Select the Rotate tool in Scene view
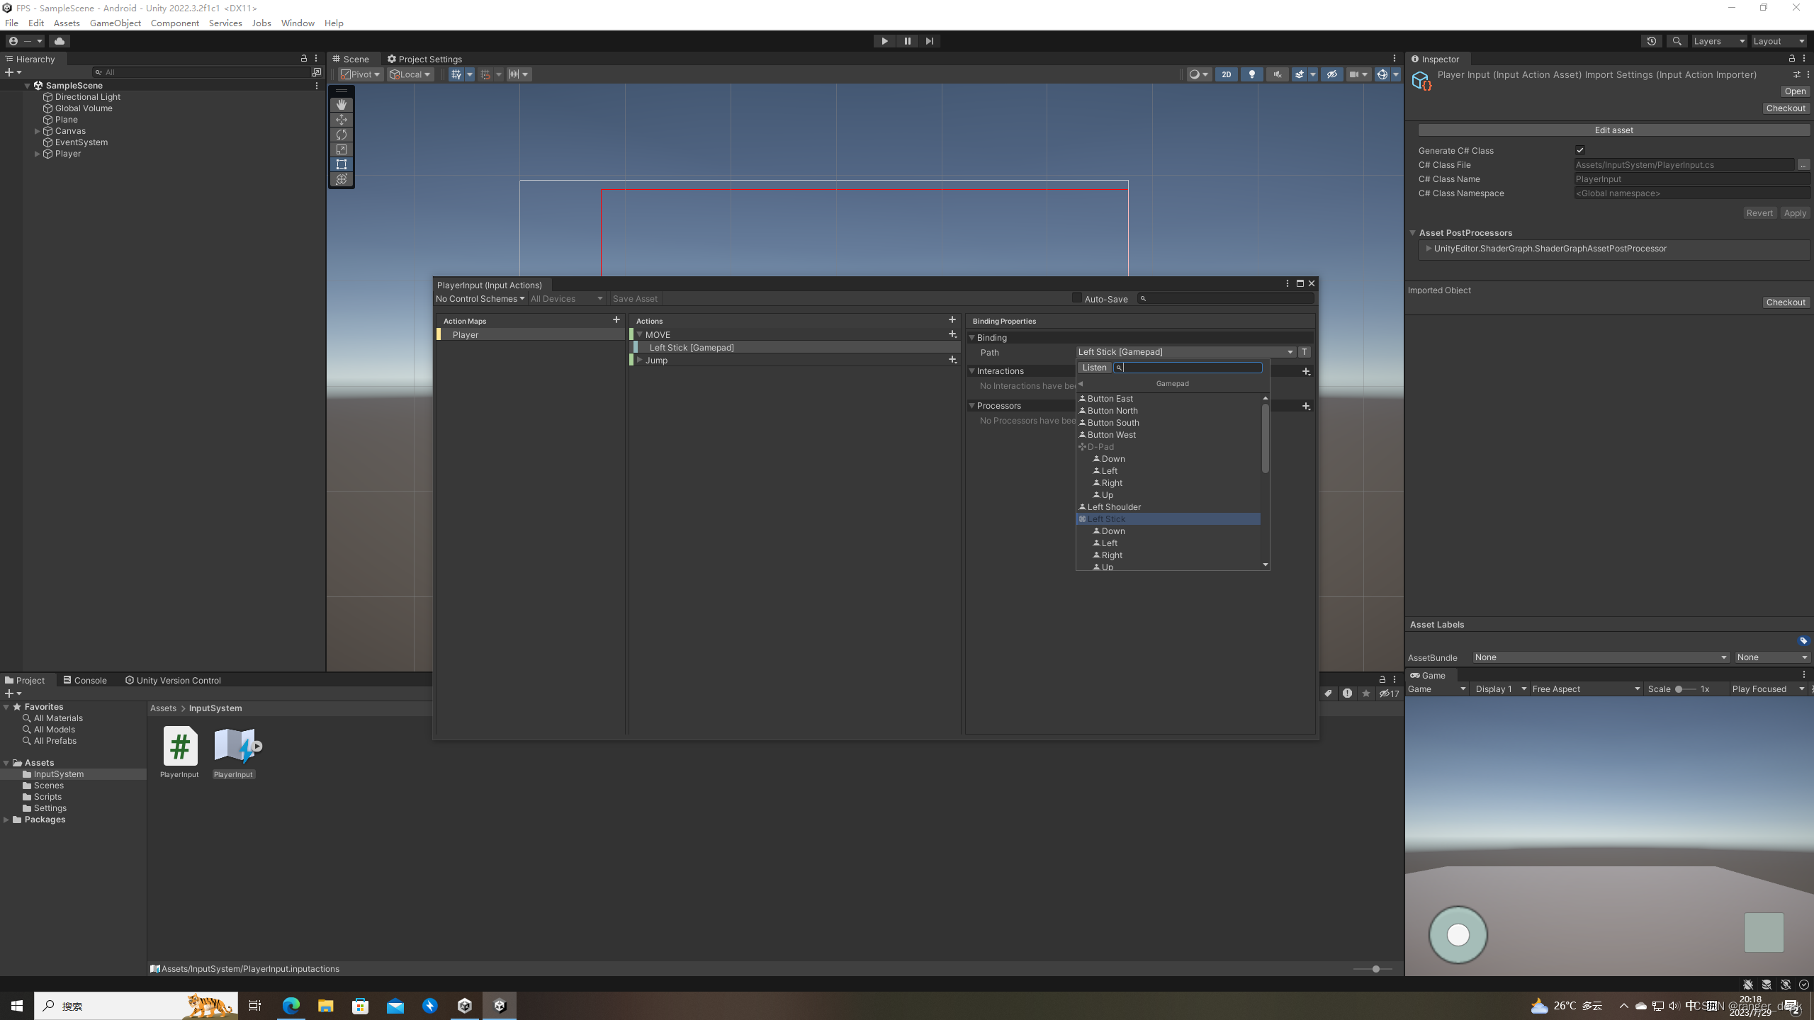The image size is (1814, 1020). point(342,135)
